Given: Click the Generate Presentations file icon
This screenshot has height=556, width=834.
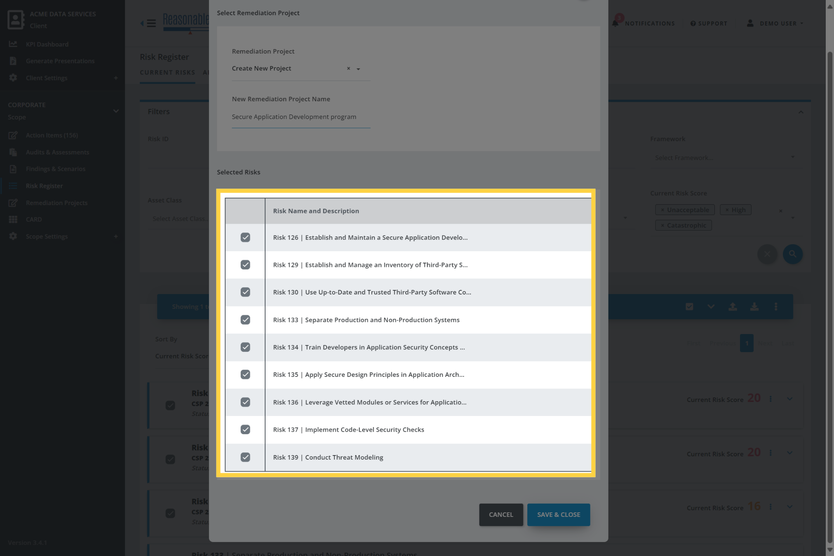Looking at the screenshot, I should coord(13,61).
